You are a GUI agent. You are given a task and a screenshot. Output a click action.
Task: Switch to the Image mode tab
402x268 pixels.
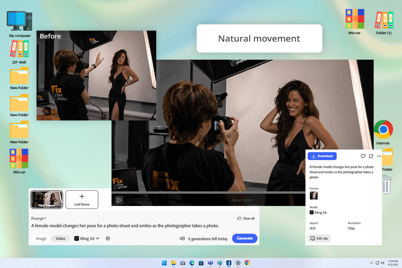pyautogui.click(x=41, y=239)
